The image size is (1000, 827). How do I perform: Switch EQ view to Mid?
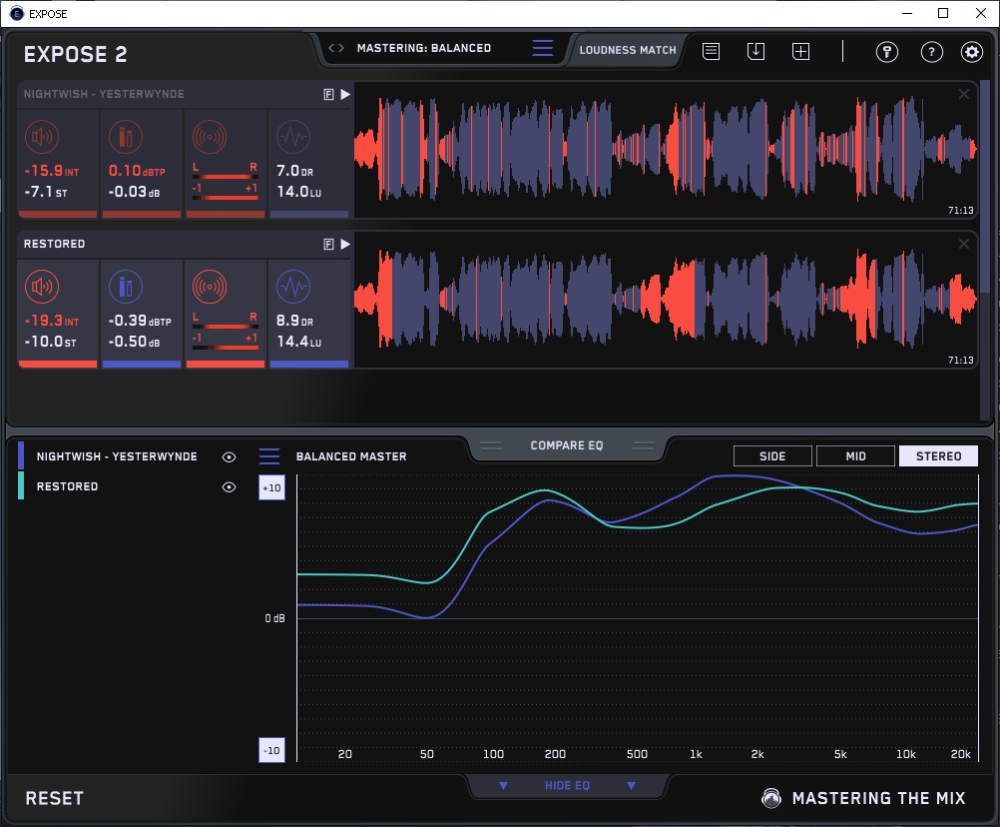[x=855, y=456]
